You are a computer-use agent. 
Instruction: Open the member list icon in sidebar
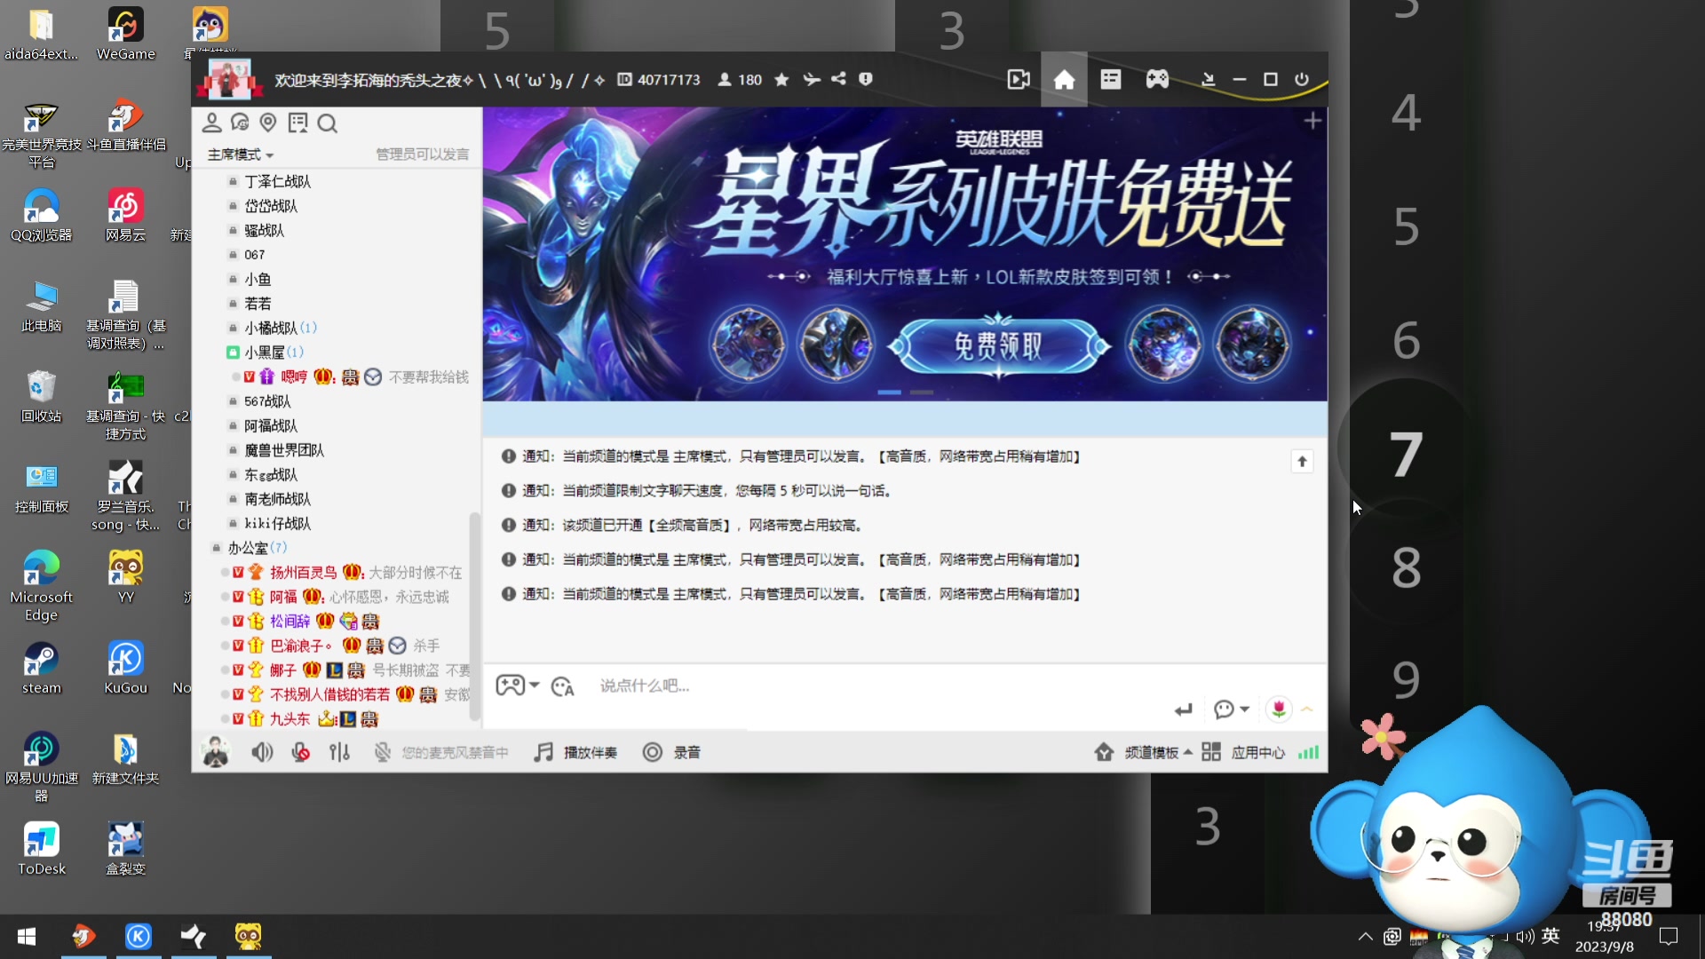point(211,123)
